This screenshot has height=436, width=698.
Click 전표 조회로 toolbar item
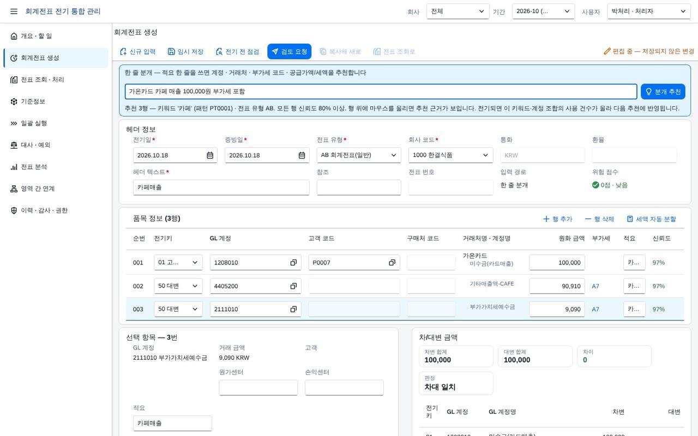pyautogui.click(x=394, y=52)
